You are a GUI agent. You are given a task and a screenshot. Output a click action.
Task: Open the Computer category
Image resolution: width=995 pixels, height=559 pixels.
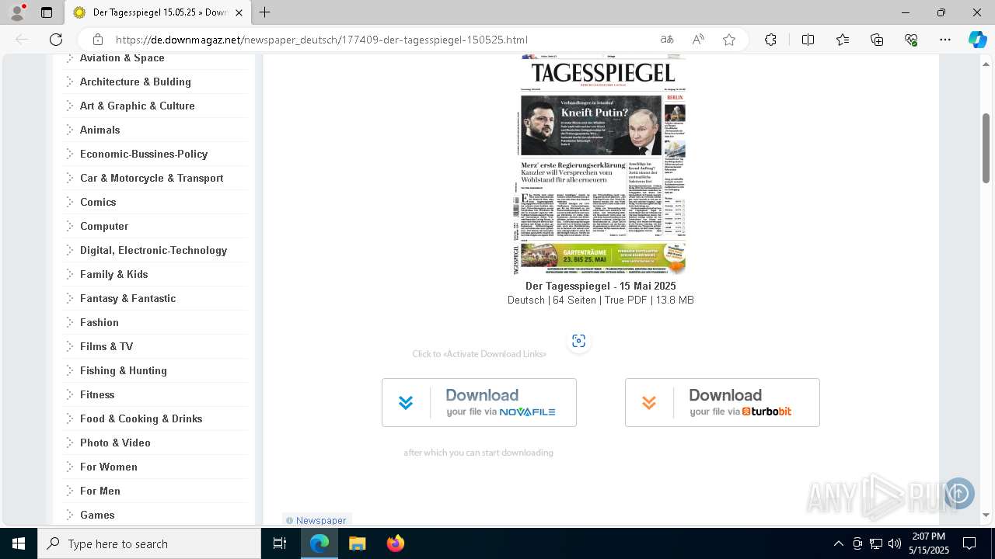[x=104, y=226]
